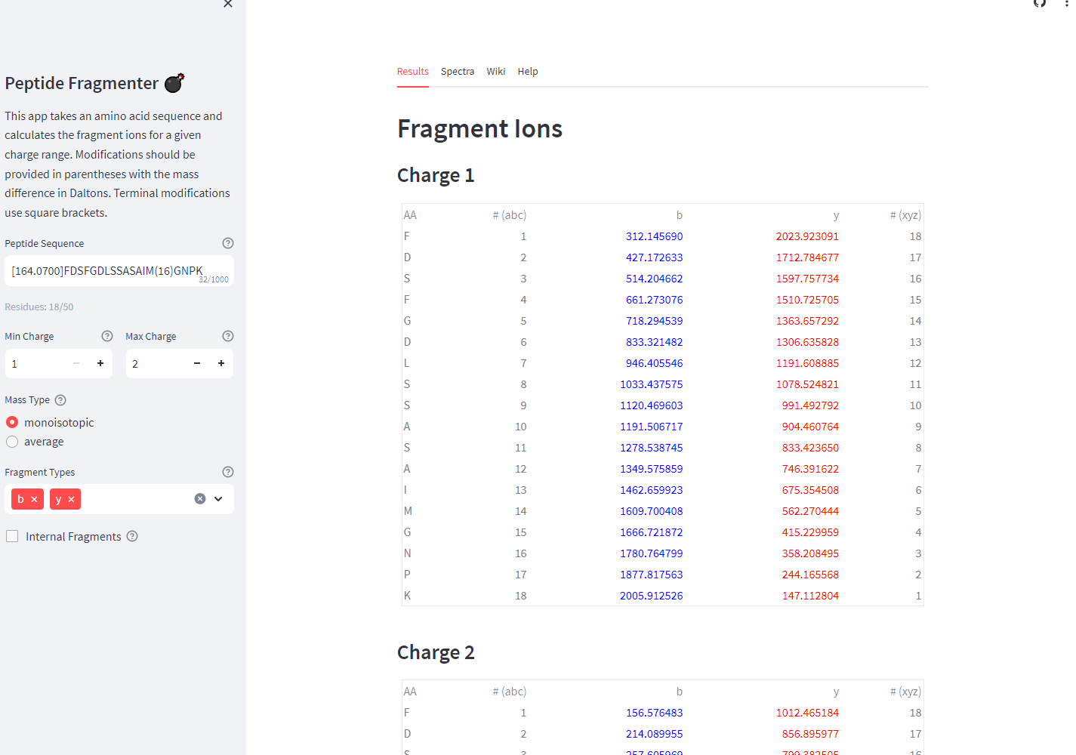
Task: Open the app menu three-dots icon
Action: point(1067,3)
